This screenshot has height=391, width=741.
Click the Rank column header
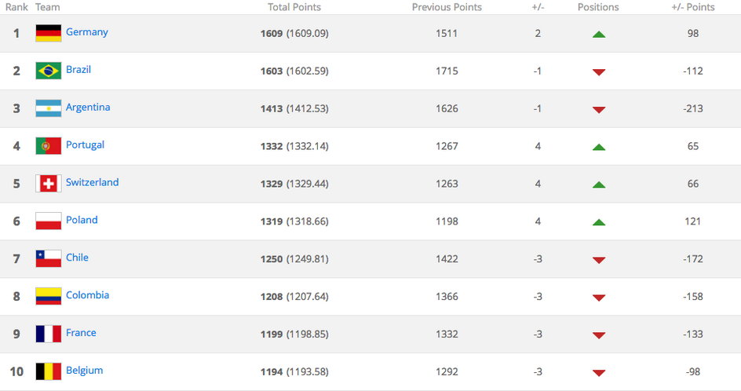click(x=16, y=7)
